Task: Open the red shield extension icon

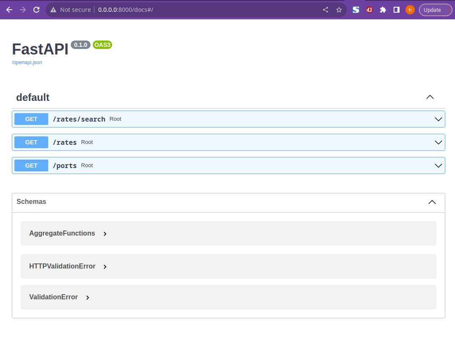Action: [370, 10]
